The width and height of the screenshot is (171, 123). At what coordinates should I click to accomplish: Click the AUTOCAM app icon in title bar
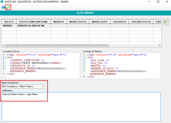pos(2,2)
